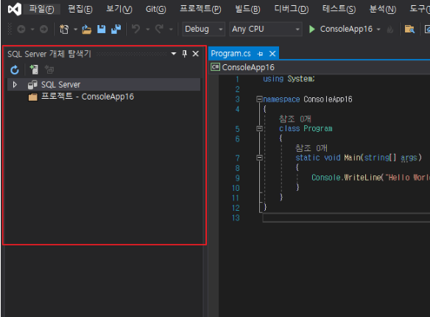Collapse the static void Main block
This screenshot has width=430, height=317.
[259, 158]
